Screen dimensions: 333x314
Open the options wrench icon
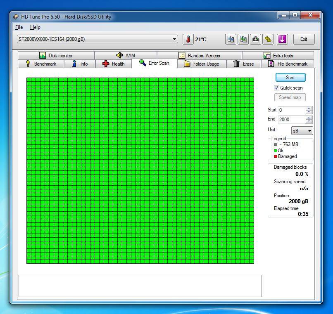(268, 39)
